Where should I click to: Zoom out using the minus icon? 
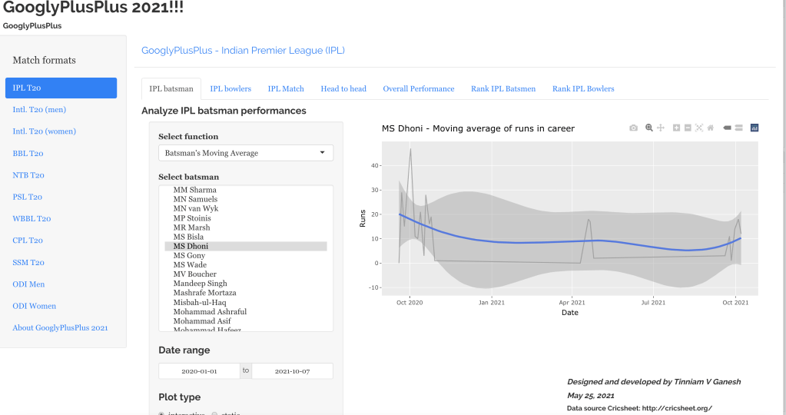pos(688,128)
